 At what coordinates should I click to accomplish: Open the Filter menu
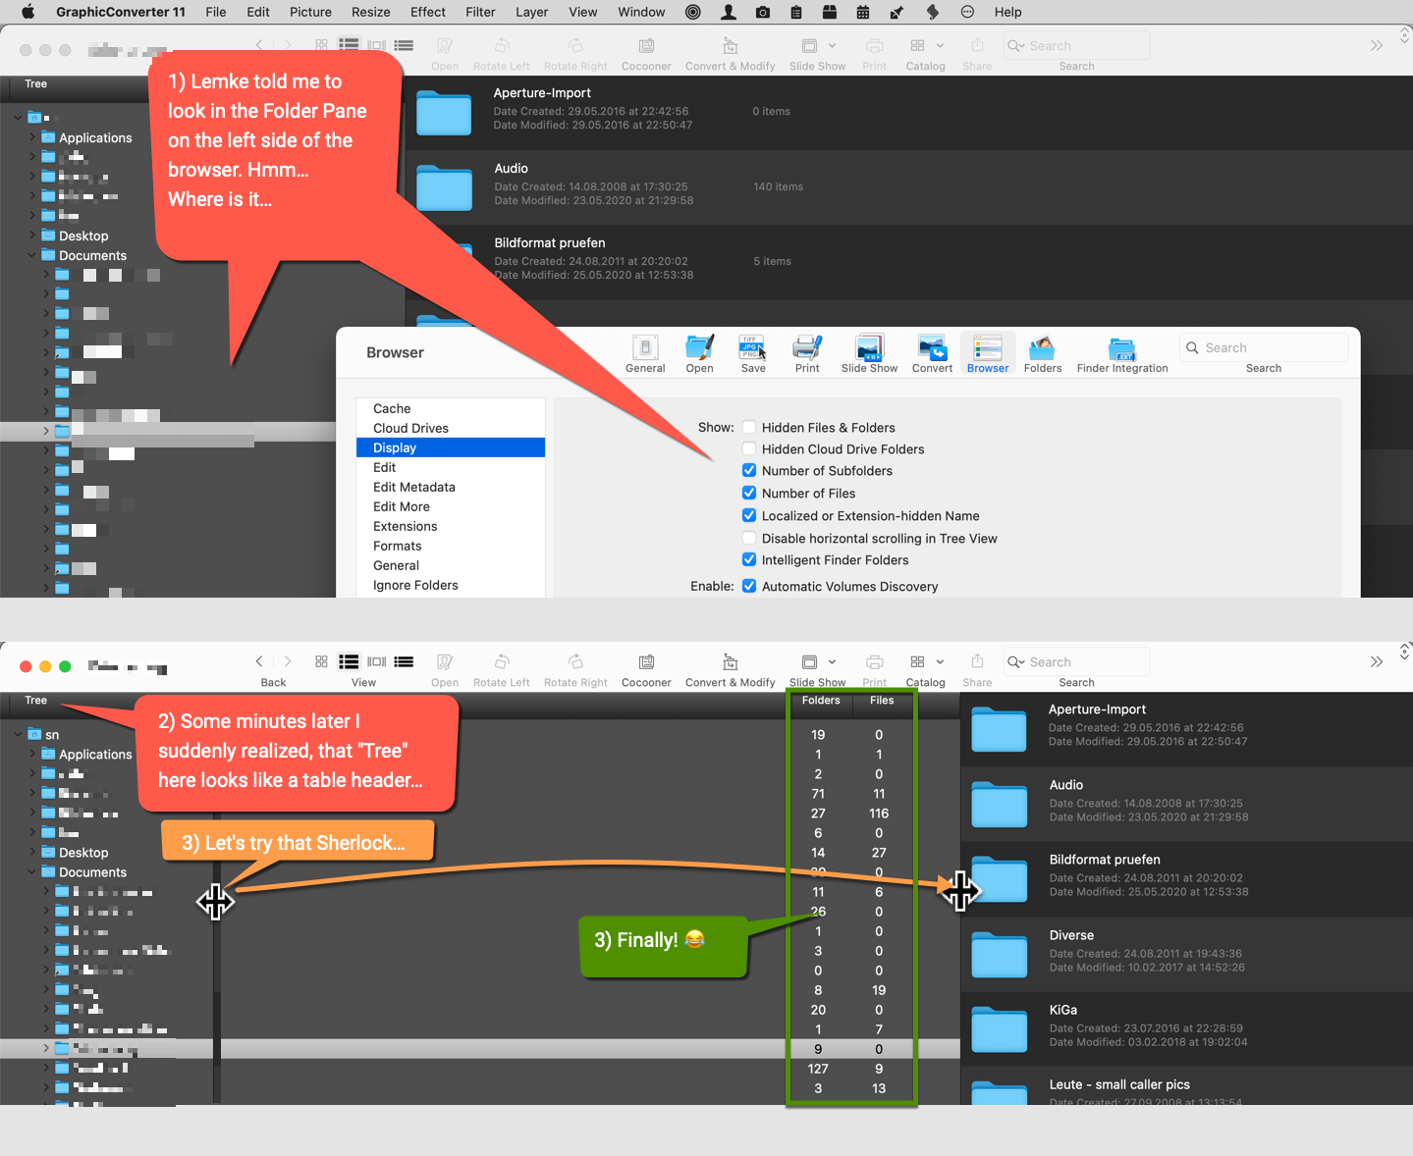coord(480,12)
